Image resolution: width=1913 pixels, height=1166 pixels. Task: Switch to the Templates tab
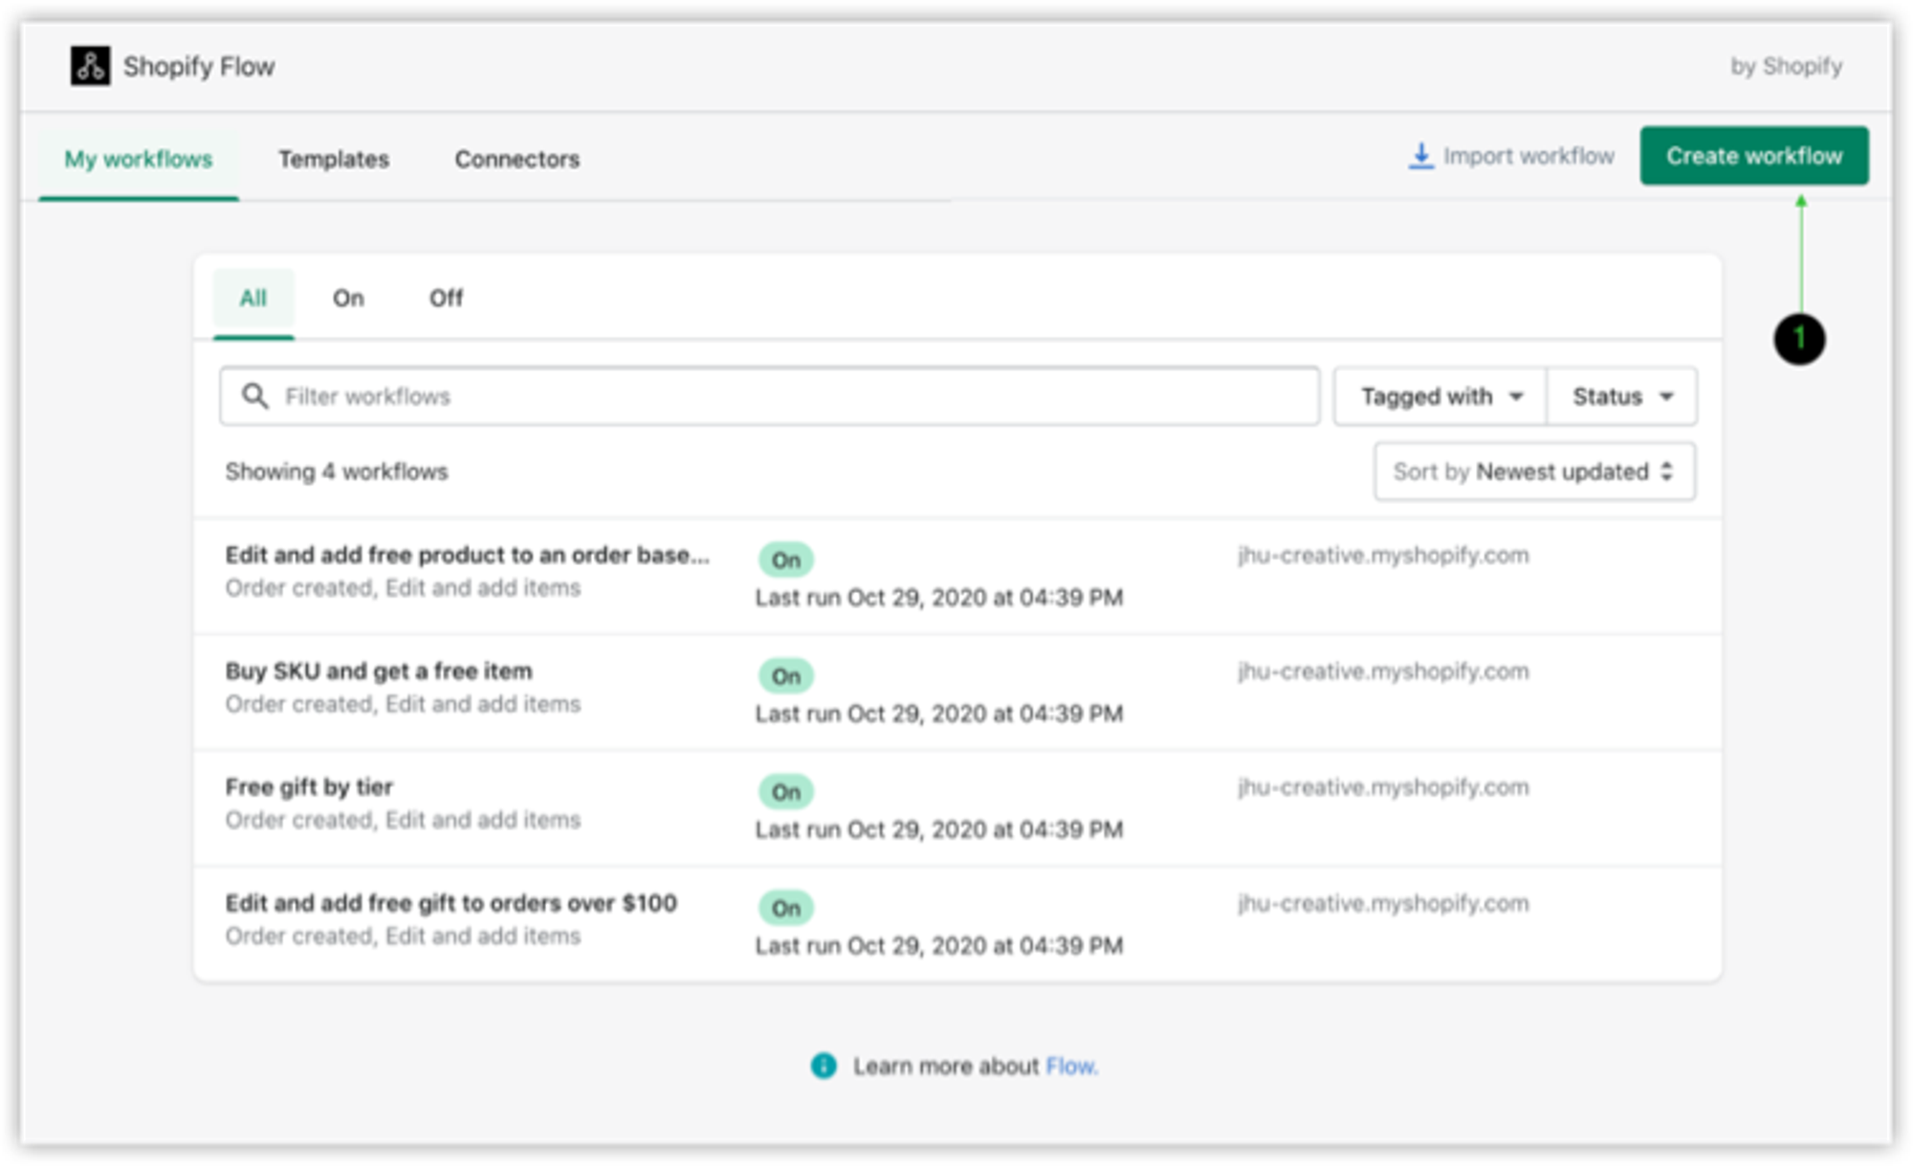tap(334, 159)
